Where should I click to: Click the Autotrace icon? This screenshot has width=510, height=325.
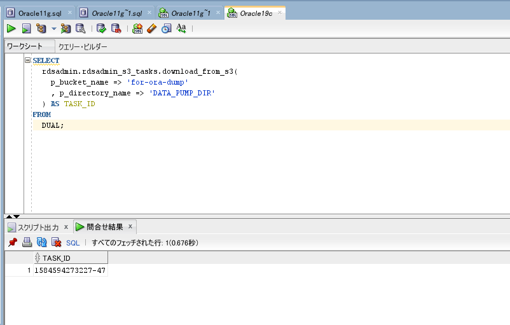(65, 29)
